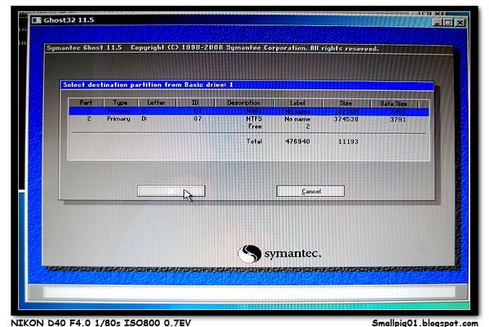This screenshot has width=489, height=327.
Task: Close the Ghost32 11.5 window
Action: pos(460,23)
